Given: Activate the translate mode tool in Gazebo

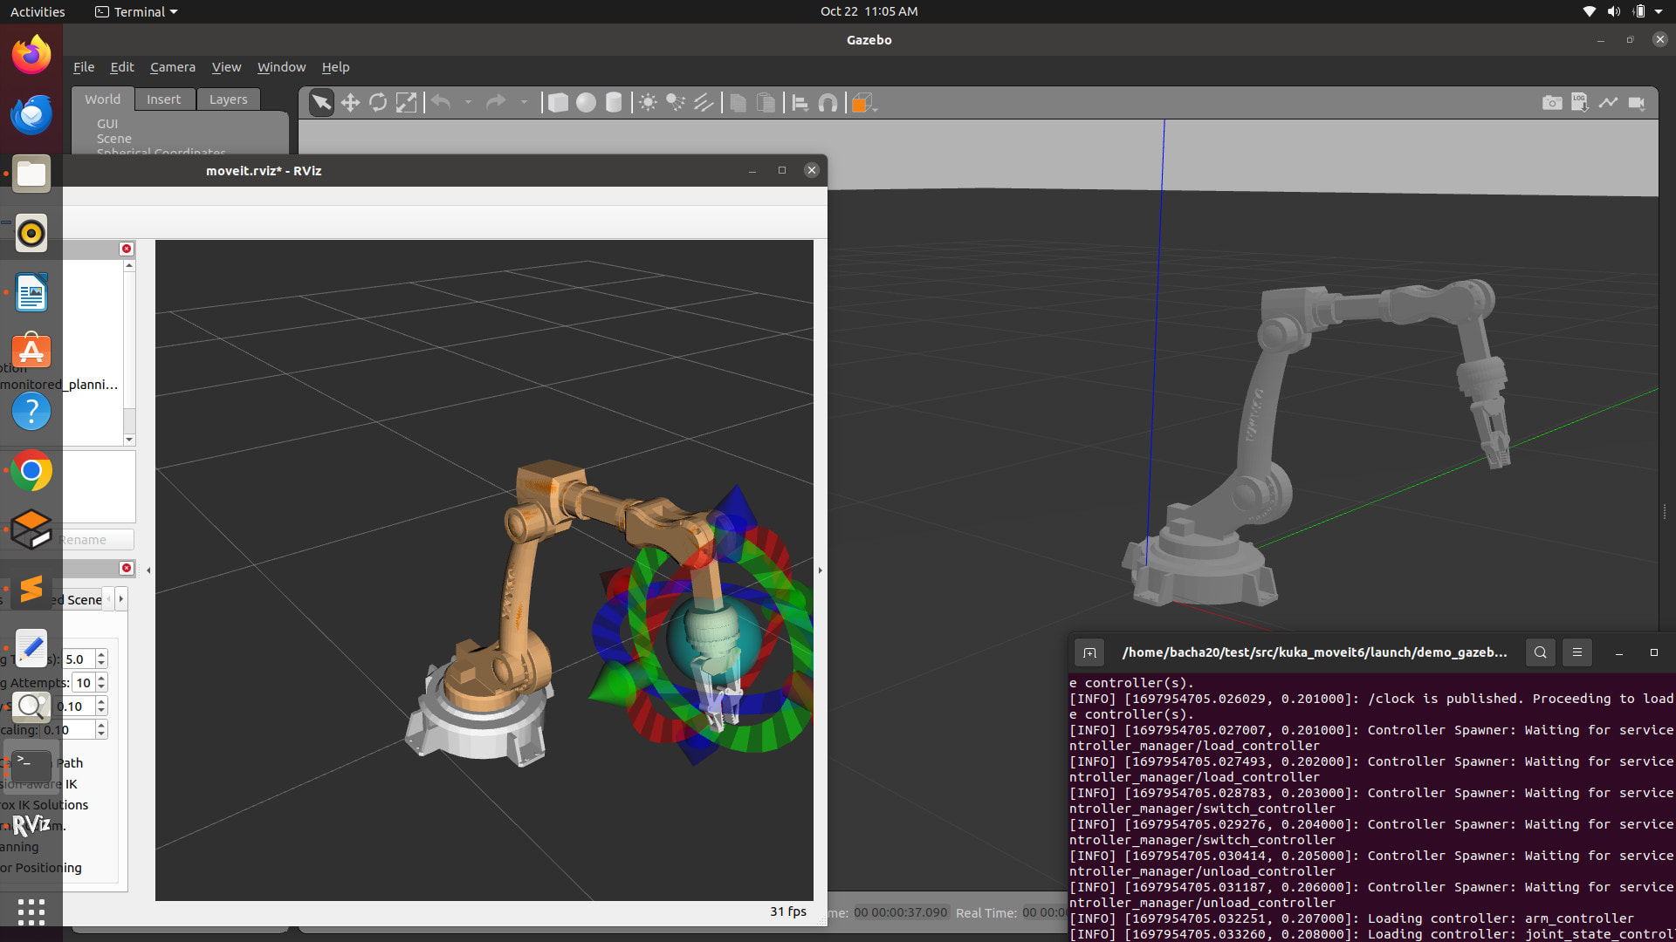Looking at the screenshot, I should (x=350, y=103).
